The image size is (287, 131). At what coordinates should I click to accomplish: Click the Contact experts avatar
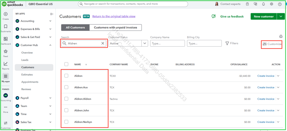[217, 4]
